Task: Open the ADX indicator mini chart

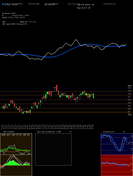Action: 16,144
